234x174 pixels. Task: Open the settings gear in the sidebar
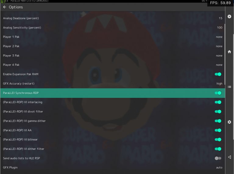[229, 122]
